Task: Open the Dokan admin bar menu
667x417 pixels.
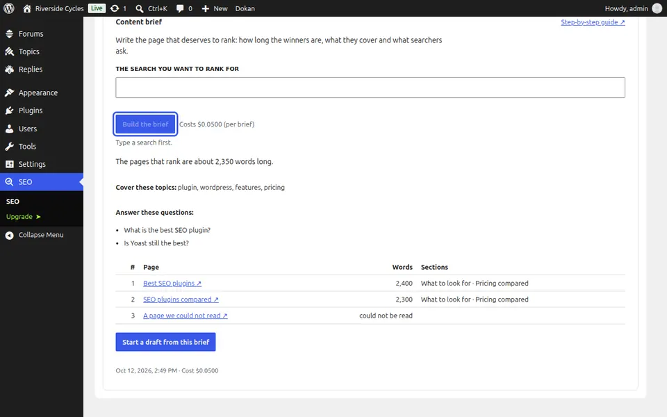Action: pos(245,8)
